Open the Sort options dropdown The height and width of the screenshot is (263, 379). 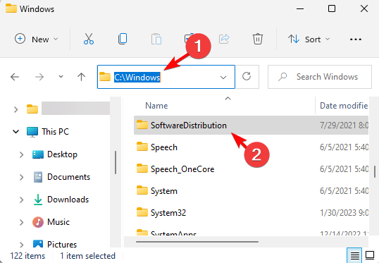click(309, 39)
